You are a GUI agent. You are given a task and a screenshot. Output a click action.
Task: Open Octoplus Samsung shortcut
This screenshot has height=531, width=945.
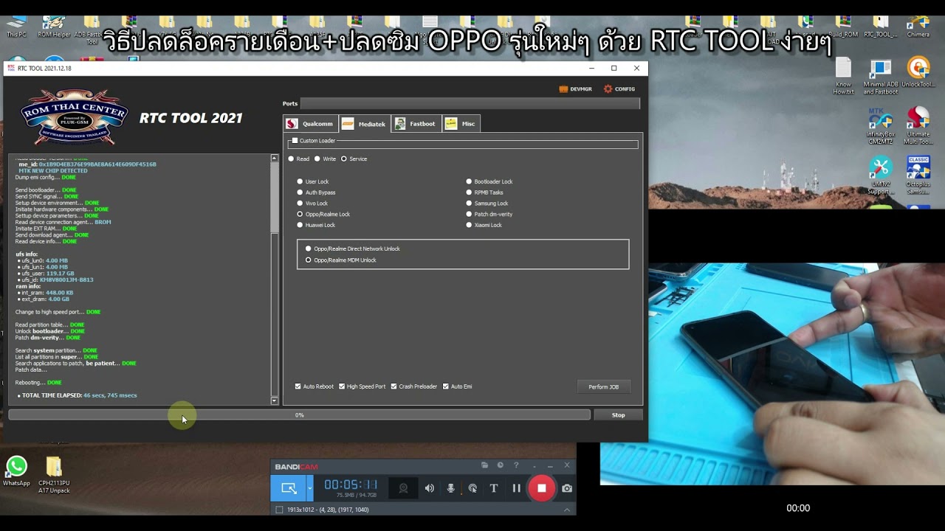[918, 176]
